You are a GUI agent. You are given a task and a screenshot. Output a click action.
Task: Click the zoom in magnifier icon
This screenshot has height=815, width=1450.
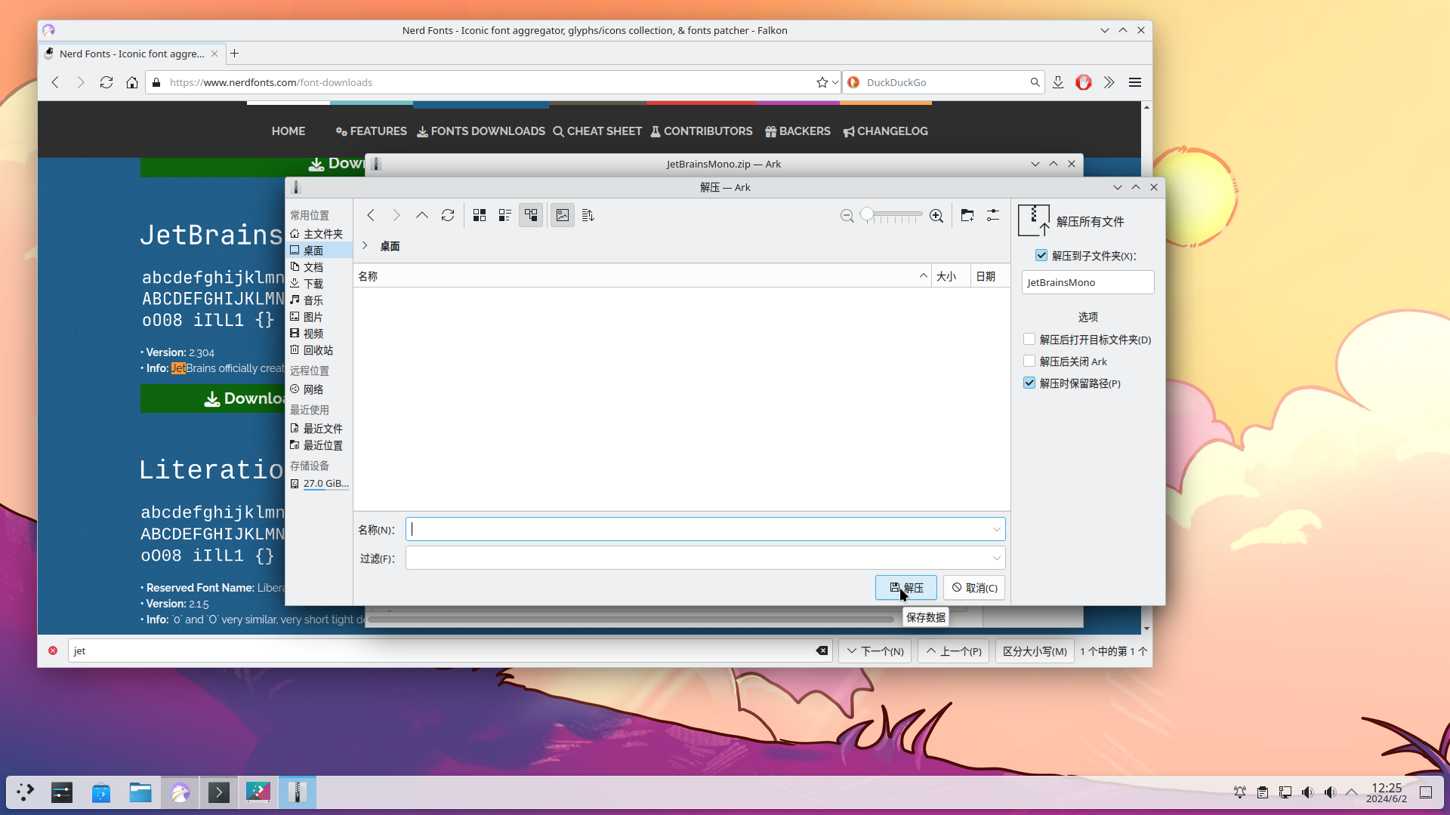(x=936, y=217)
